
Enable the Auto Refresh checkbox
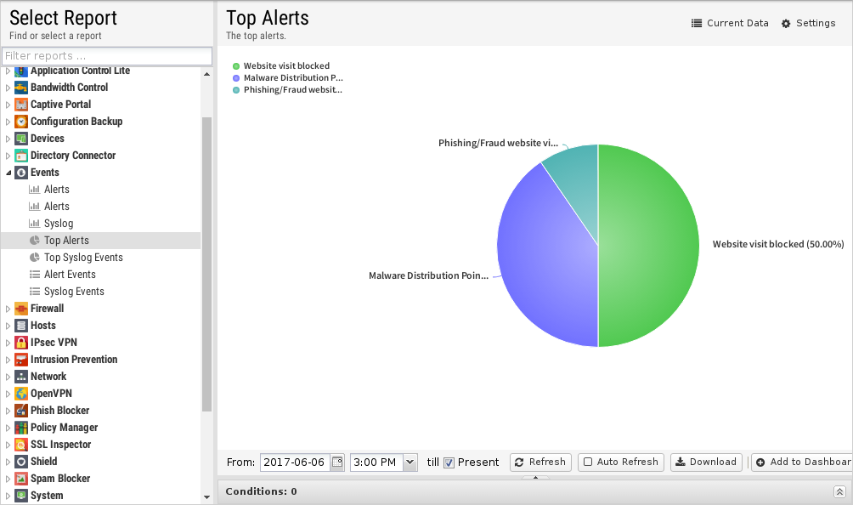point(588,462)
